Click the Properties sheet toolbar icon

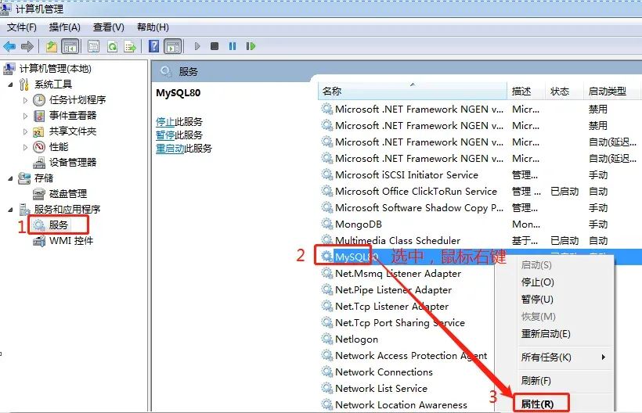click(x=93, y=46)
